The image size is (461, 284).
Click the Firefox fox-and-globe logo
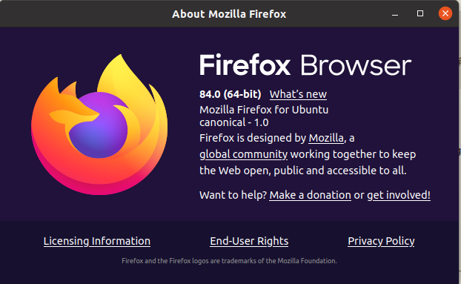pyautogui.click(x=99, y=125)
